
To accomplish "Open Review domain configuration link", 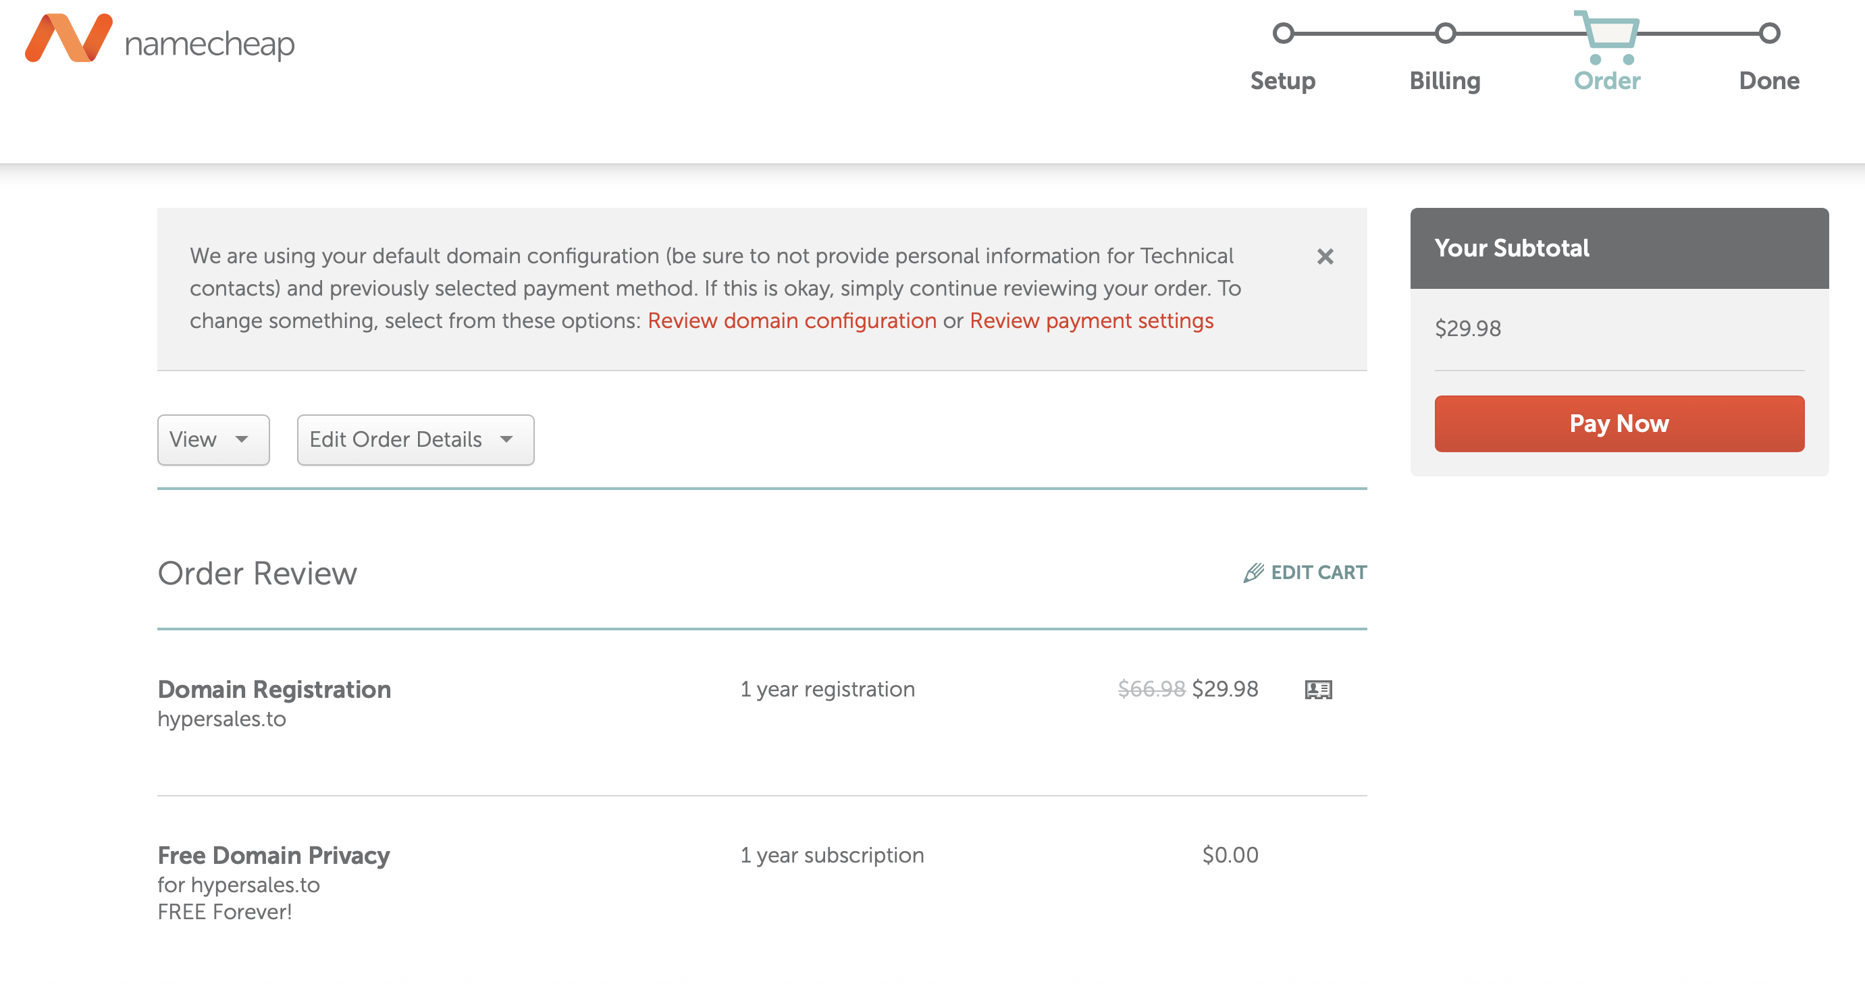I will coord(792,321).
